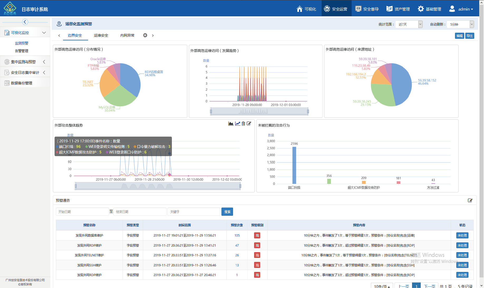This screenshot has width=484, height=288.
Task: Switch external attack trend to line chart
Action: tap(238, 124)
